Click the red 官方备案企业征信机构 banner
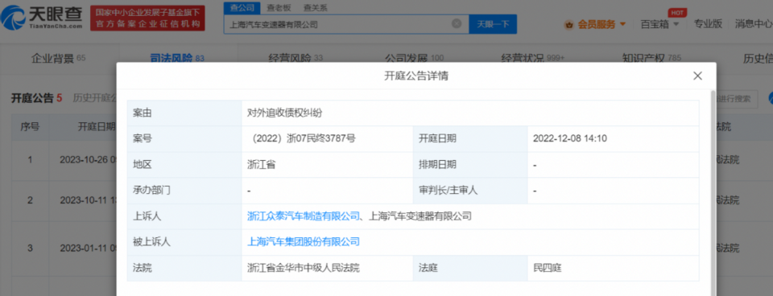The image size is (773, 296). pos(147,18)
